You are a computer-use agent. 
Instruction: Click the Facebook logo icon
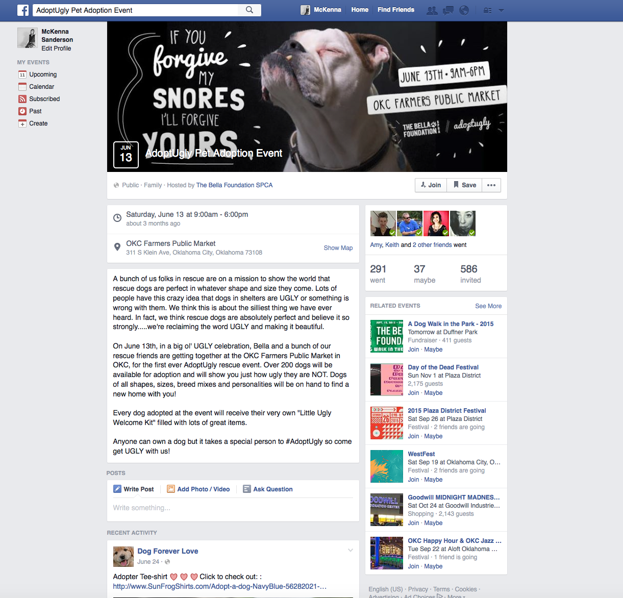click(x=23, y=10)
